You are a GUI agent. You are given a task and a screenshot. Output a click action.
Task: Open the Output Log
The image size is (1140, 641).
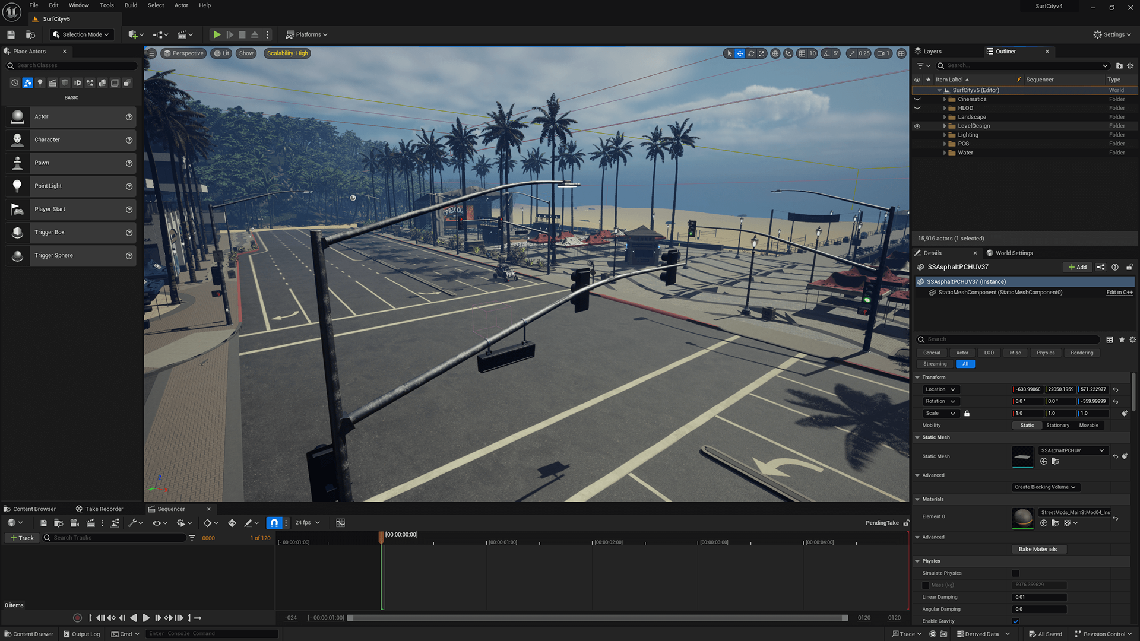pyautogui.click(x=81, y=634)
